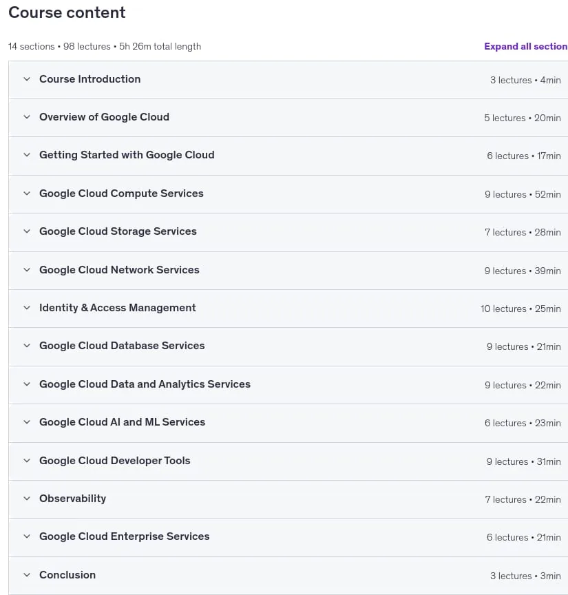Click the Course Introduction section title
Viewport: 568px width, 595px height.
click(90, 79)
